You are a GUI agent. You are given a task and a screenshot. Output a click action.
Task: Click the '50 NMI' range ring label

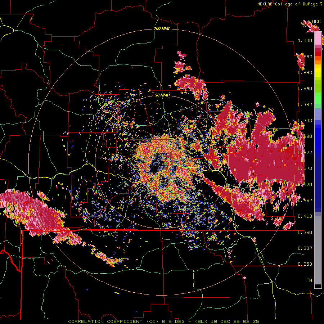162,95
